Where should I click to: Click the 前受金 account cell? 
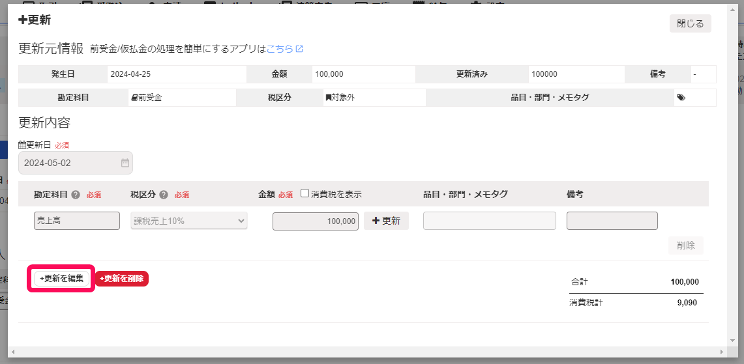pyautogui.click(x=182, y=98)
